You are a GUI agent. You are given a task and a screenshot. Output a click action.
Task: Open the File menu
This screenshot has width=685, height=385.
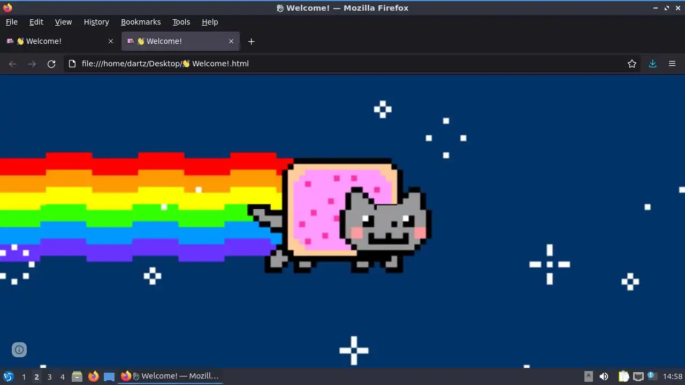tap(12, 22)
